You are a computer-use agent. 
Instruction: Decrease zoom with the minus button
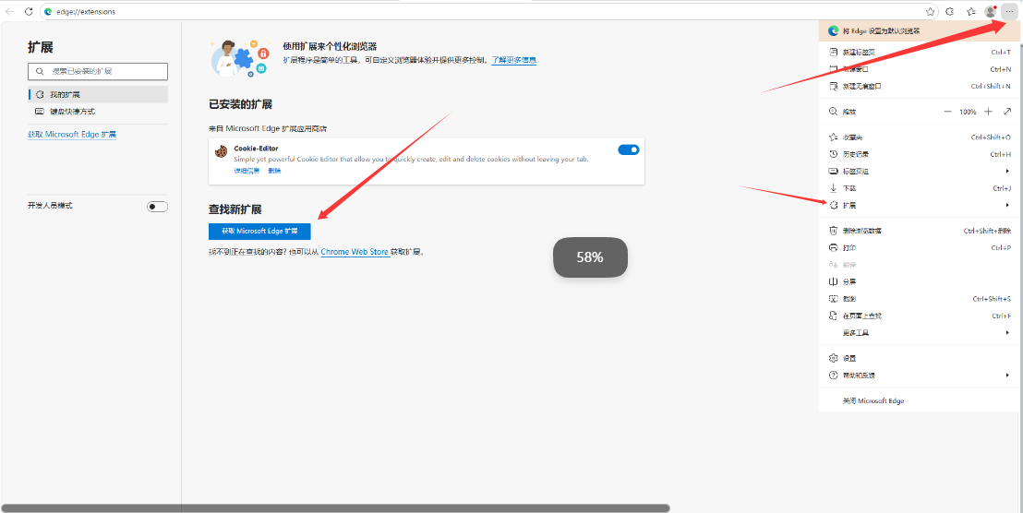click(x=947, y=112)
